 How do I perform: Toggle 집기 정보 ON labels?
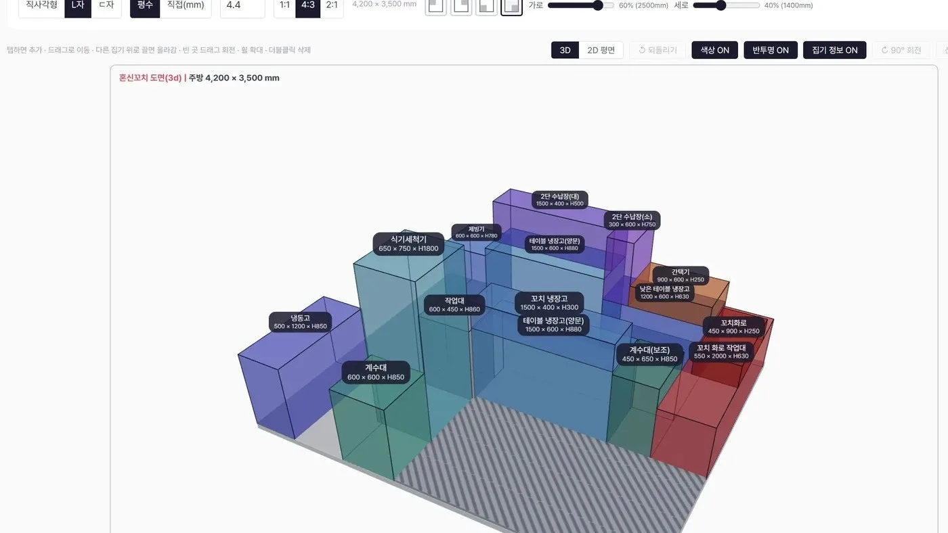tap(834, 50)
